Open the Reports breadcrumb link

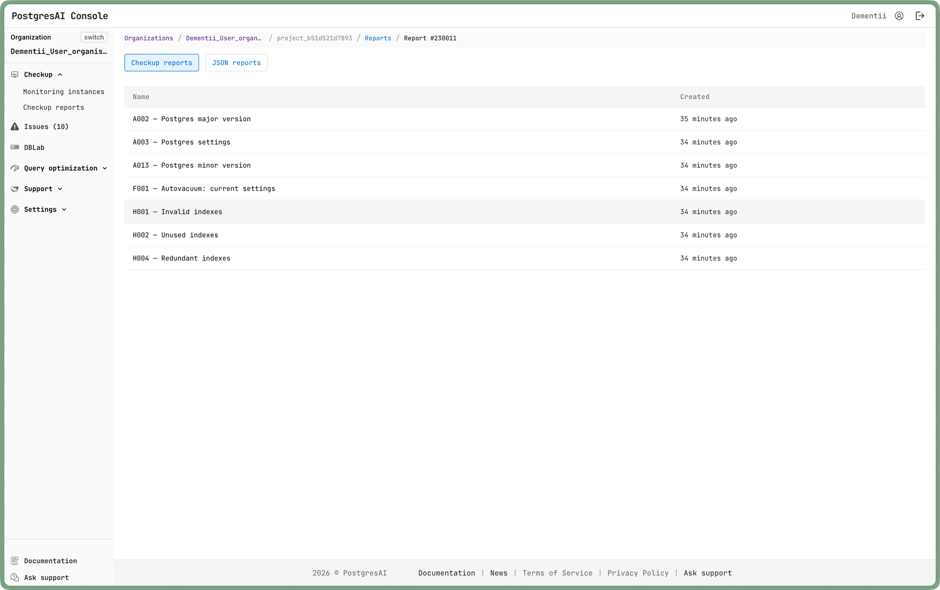pyautogui.click(x=378, y=38)
